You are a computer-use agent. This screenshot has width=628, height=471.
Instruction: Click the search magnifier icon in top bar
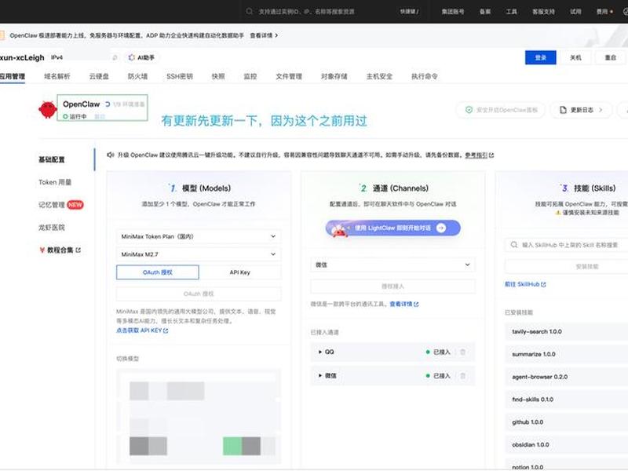pyautogui.click(x=249, y=11)
